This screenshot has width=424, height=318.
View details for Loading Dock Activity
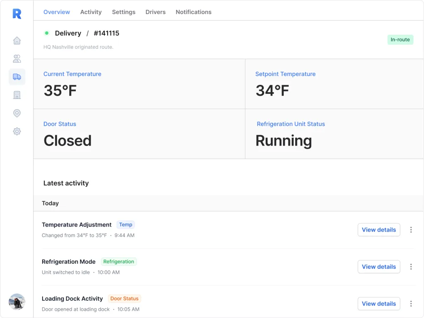(x=379, y=304)
